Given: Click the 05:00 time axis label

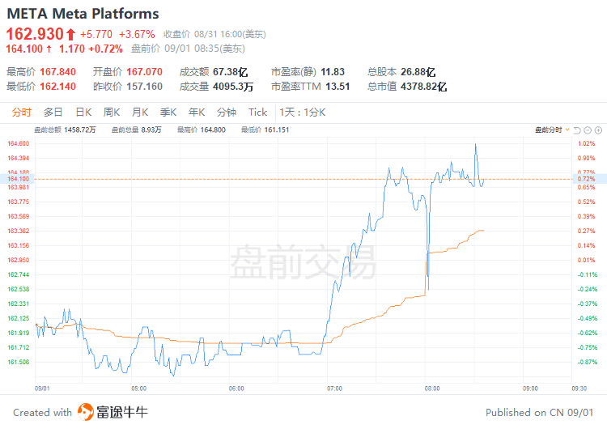Looking at the screenshot, I should [x=138, y=389].
